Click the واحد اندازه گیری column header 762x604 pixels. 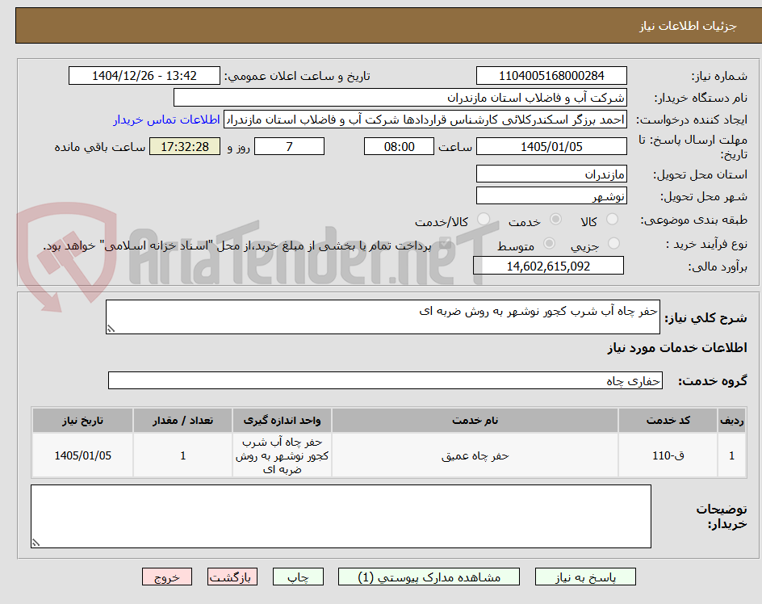[282, 421]
